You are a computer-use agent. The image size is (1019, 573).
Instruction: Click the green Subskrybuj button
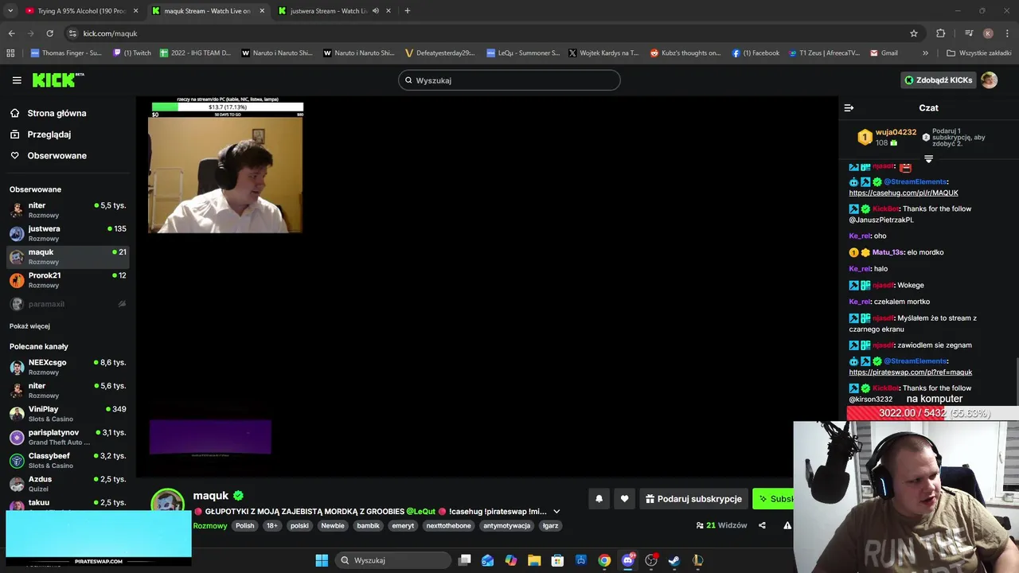pos(773,499)
